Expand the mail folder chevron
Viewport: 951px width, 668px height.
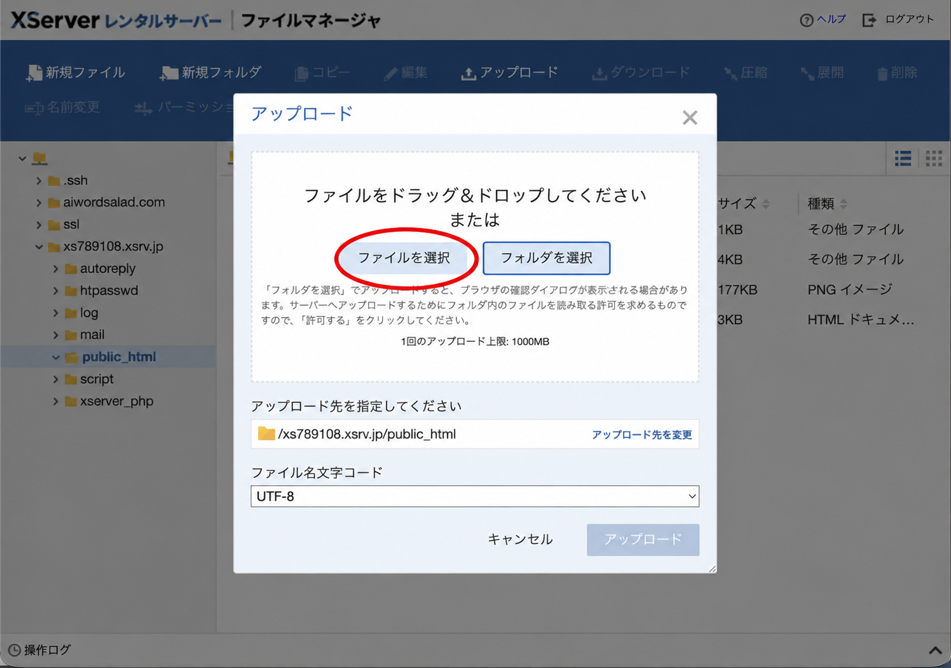coord(56,335)
